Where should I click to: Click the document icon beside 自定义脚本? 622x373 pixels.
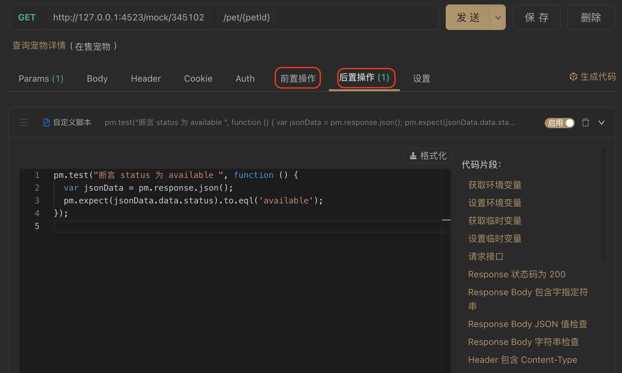pyautogui.click(x=46, y=122)
